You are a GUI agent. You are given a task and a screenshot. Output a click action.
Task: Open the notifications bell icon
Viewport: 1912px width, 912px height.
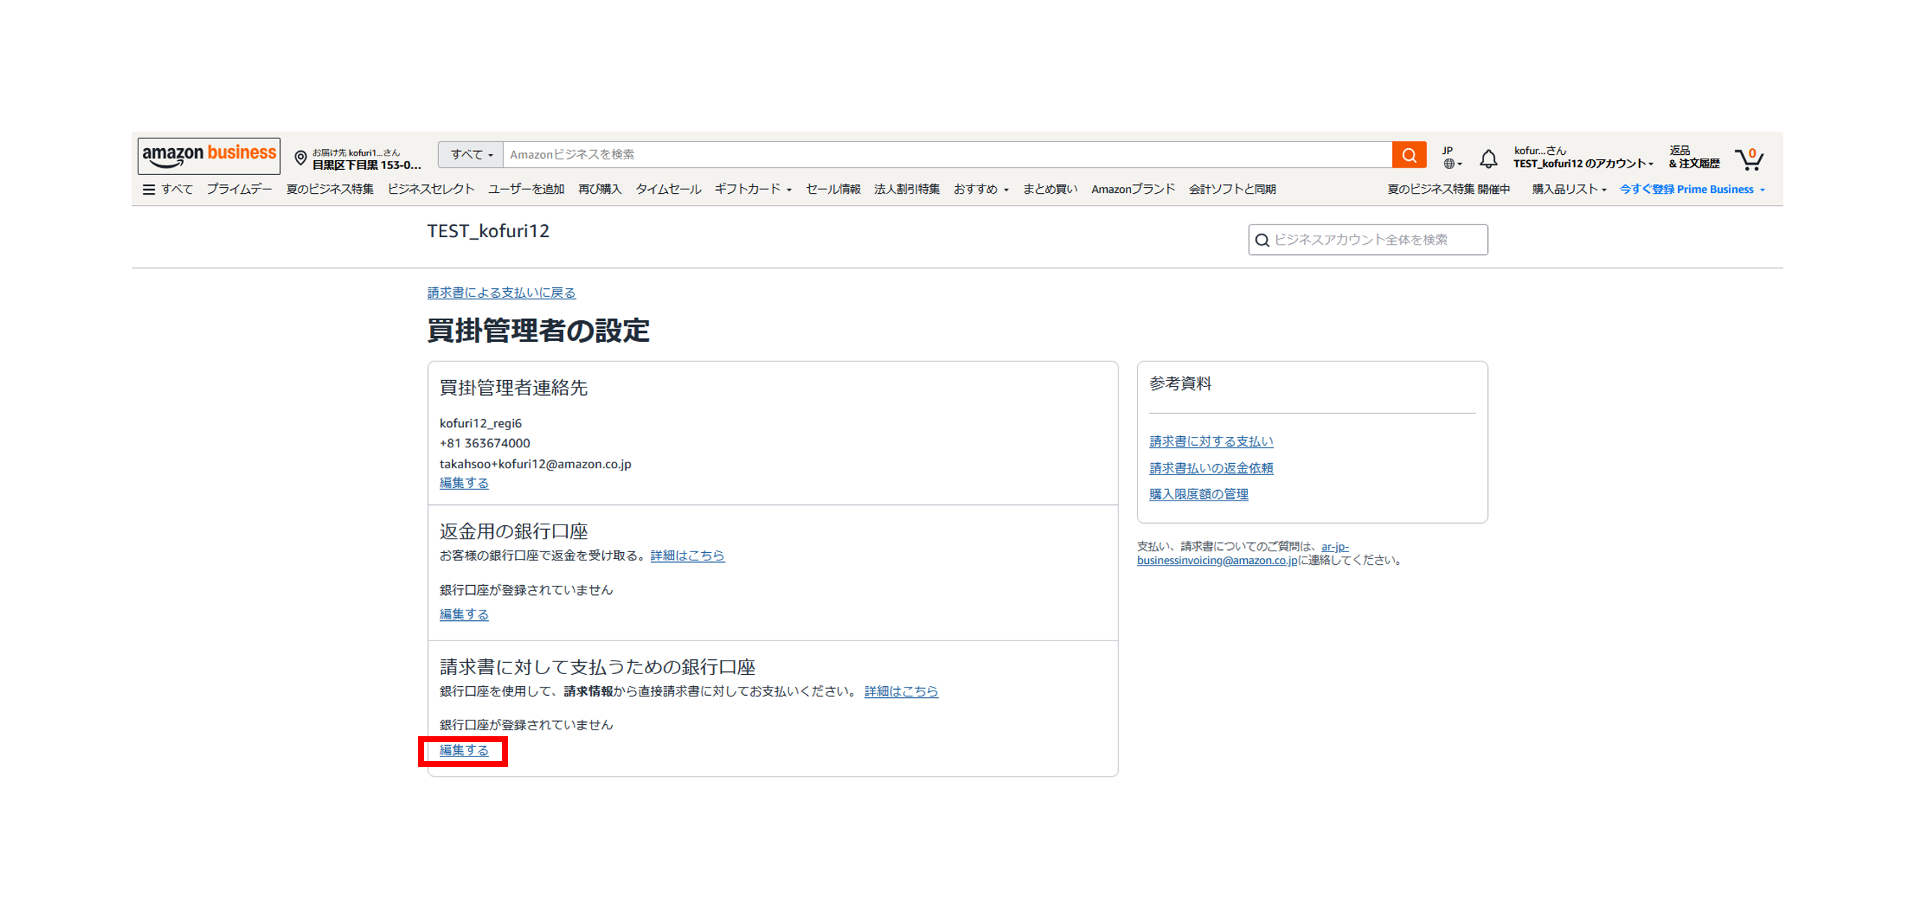point(1488,159)
